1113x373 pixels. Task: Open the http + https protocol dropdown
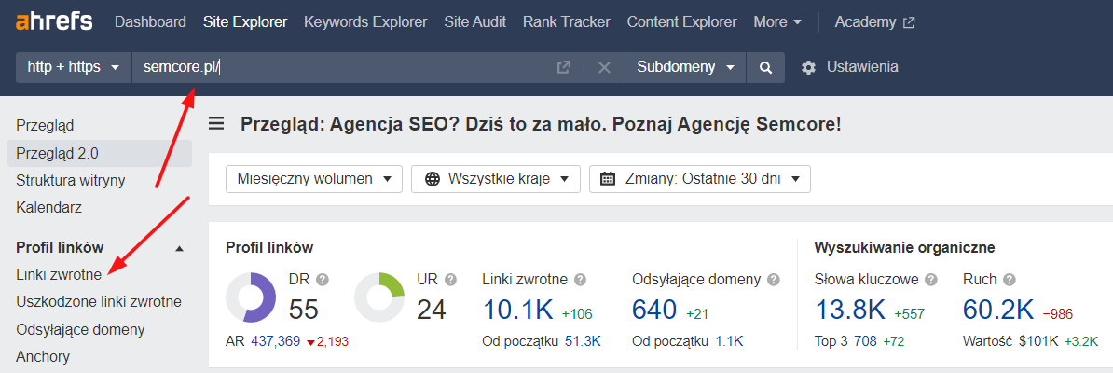point(73,67)
